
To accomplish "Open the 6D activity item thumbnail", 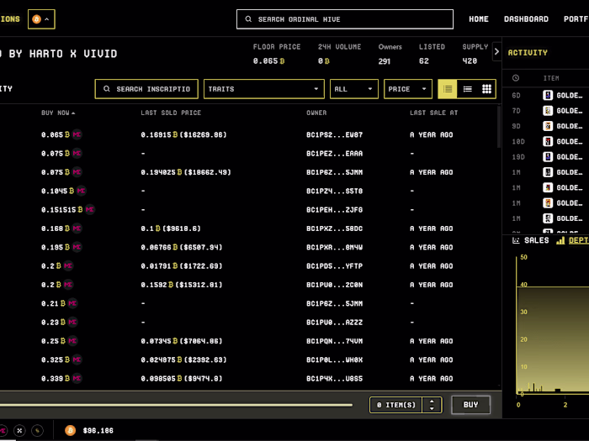I will 548,95.
